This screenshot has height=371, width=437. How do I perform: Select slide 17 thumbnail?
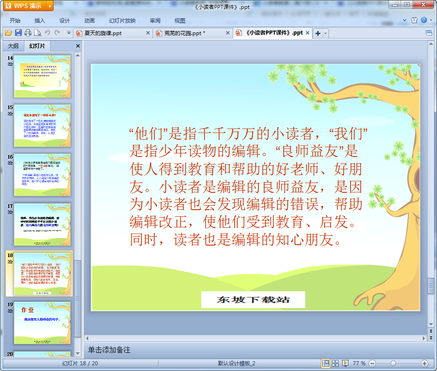pos(43,224)
